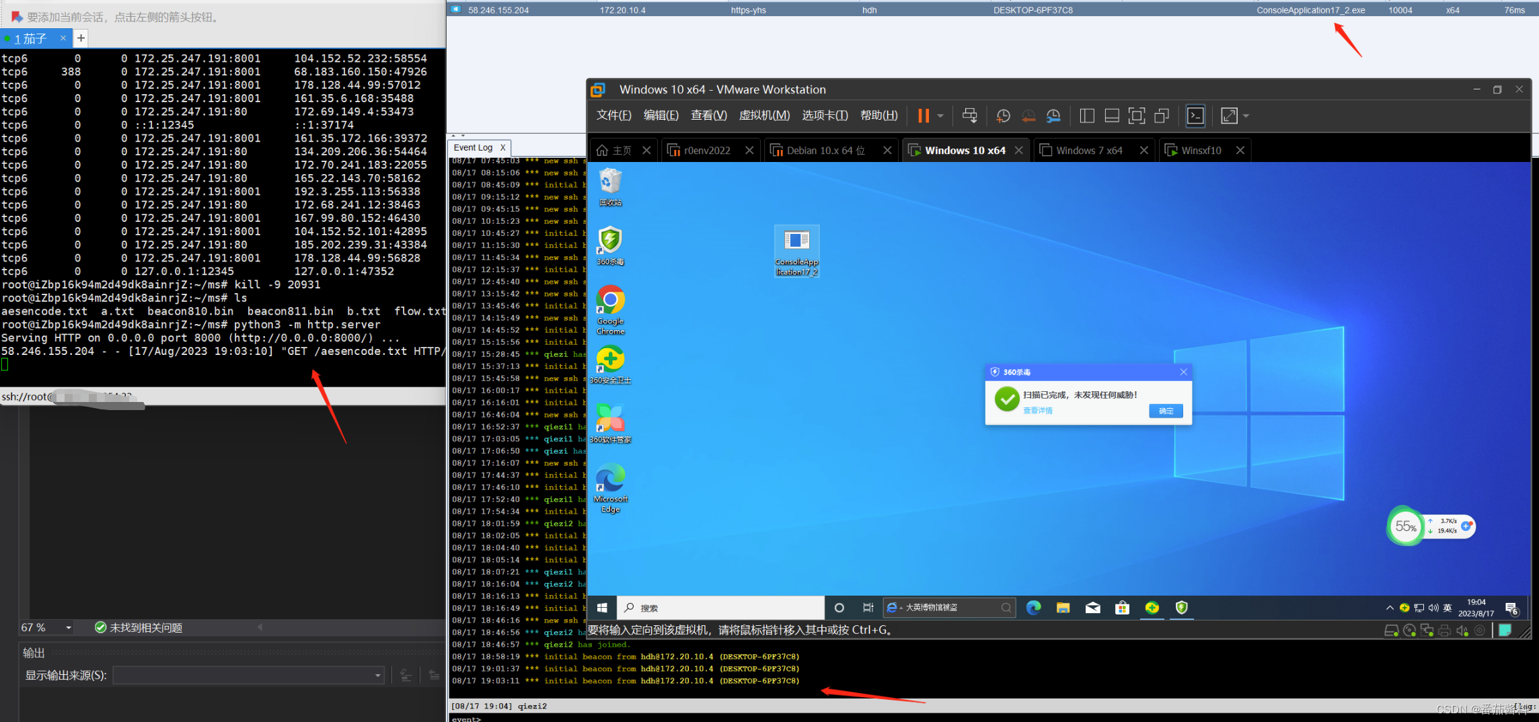
Task: Focus the 大英博物馆被盗 IE search box
Action: (x=948, y=608)
